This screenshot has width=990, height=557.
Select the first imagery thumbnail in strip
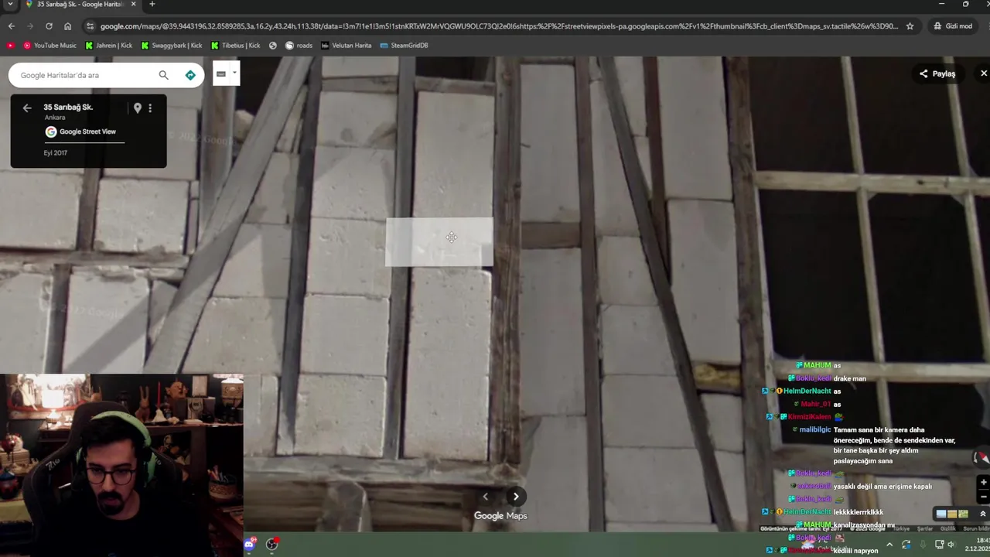pyautogui.click(x=941, y=514)
